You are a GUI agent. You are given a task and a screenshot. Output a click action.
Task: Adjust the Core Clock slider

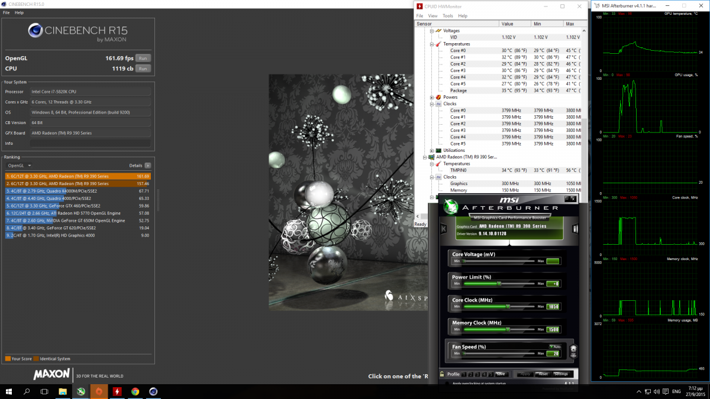click(x=499, y=306)
